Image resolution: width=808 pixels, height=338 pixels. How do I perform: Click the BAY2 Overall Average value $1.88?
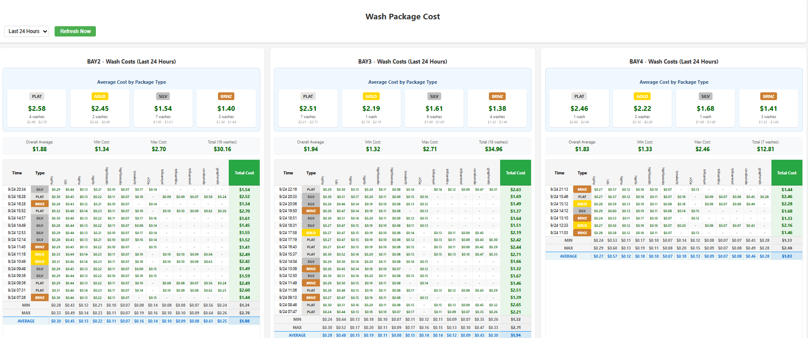[40, 149]
